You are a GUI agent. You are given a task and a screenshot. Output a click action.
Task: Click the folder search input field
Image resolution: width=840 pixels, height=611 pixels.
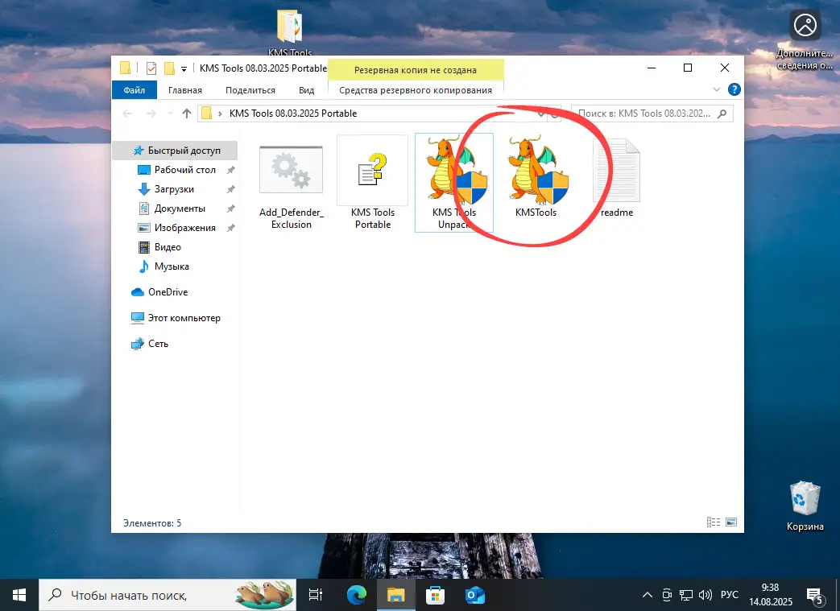pos(644,114)
